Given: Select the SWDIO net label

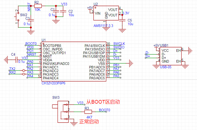Looking at the screenshot, I should click(119, 47).
